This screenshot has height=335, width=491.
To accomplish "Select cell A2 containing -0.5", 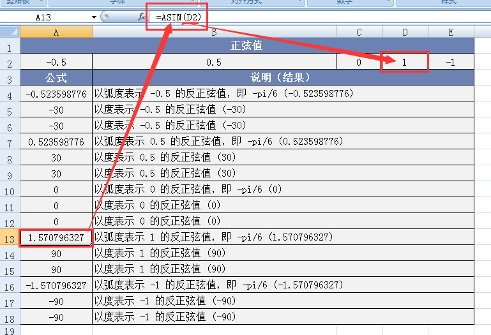I will [56, 62].
